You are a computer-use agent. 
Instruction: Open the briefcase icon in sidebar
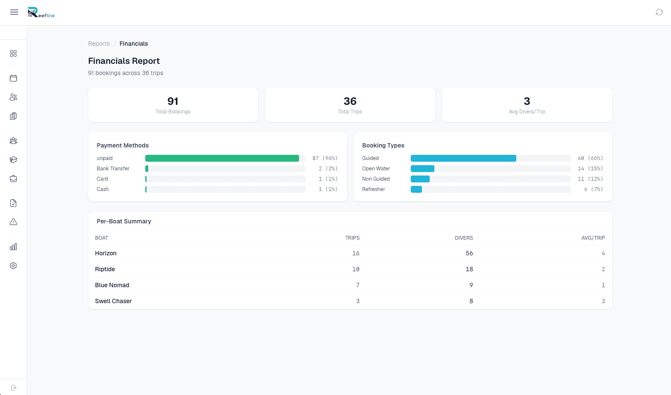(x=13, y=179)
